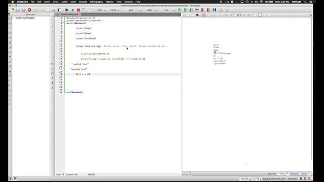The height and width of the screenshot is (182, 324).
Task: Click the leftmost icon under the PDF preview
Action: point(185,174)
